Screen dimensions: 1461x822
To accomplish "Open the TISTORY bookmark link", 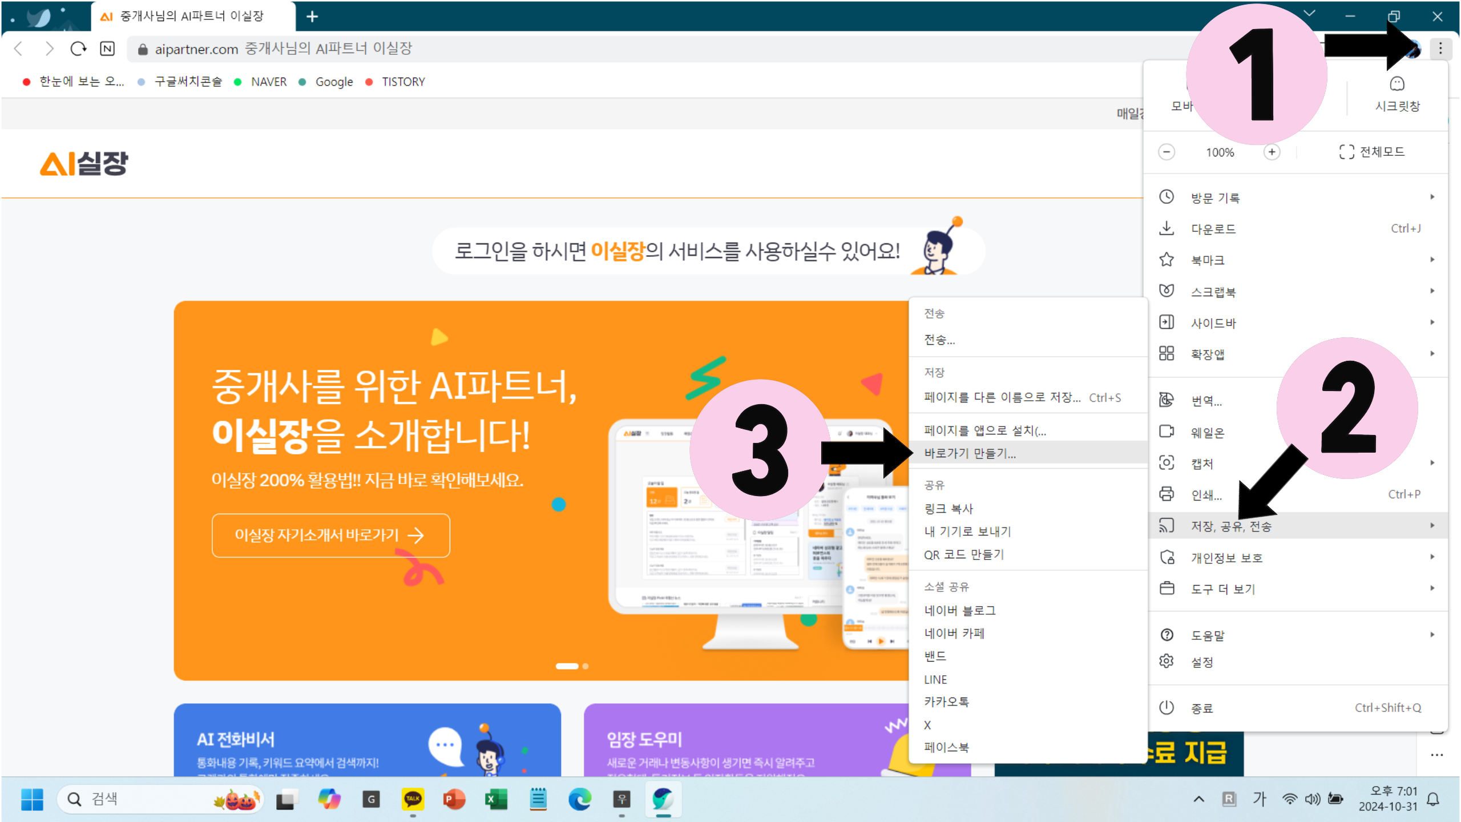I will [403, 82].
